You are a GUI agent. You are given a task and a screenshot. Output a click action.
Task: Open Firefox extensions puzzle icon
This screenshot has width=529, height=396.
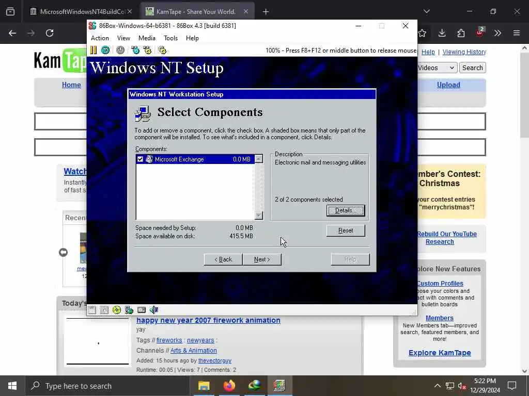pyautogui.click(x=461, y=33)
